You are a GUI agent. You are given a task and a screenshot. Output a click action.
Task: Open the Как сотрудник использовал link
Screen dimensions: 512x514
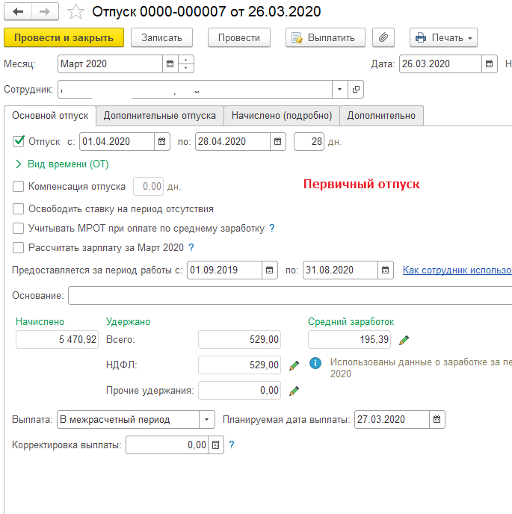coord(457,270)
